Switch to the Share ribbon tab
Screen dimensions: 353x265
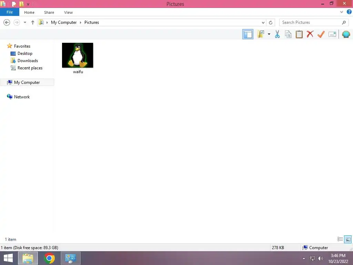(49, 12)
